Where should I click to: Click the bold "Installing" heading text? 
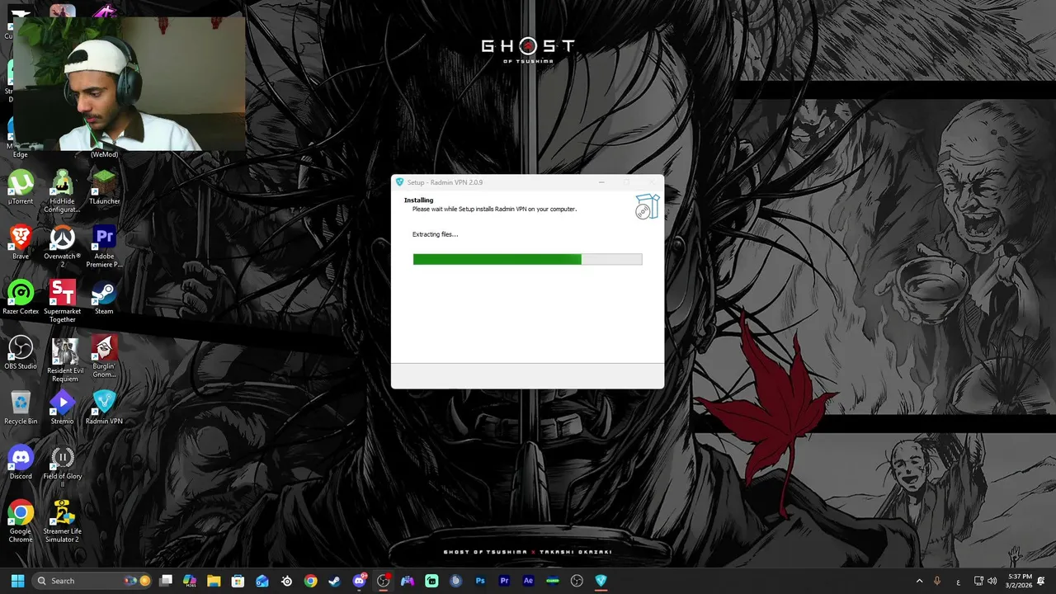pyautogui.click(x=418, y=200)
